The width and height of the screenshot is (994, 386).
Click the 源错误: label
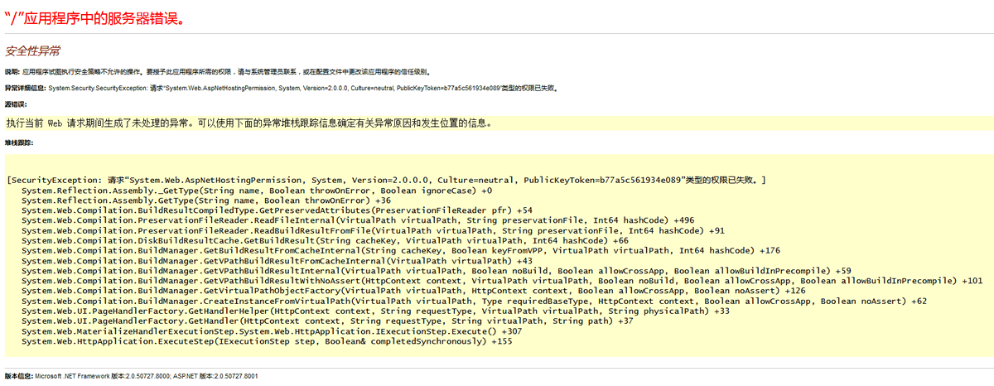[16, 104]
